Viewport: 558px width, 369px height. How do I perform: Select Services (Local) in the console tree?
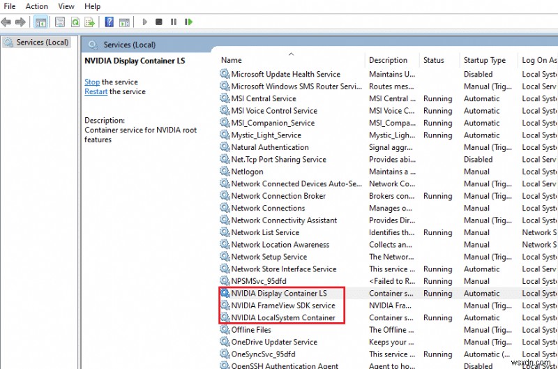pos(37,43)
